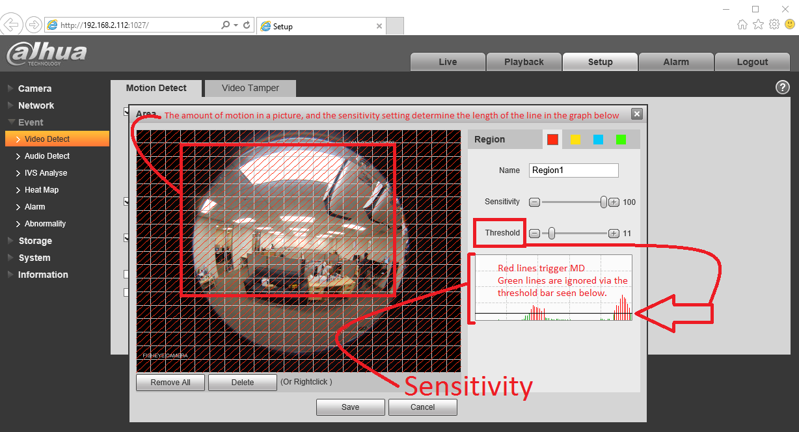The width and height of the screenshot is (799, 432).
Task: Click the address bar search magnifier icon
Action: (x=226, y=25)
